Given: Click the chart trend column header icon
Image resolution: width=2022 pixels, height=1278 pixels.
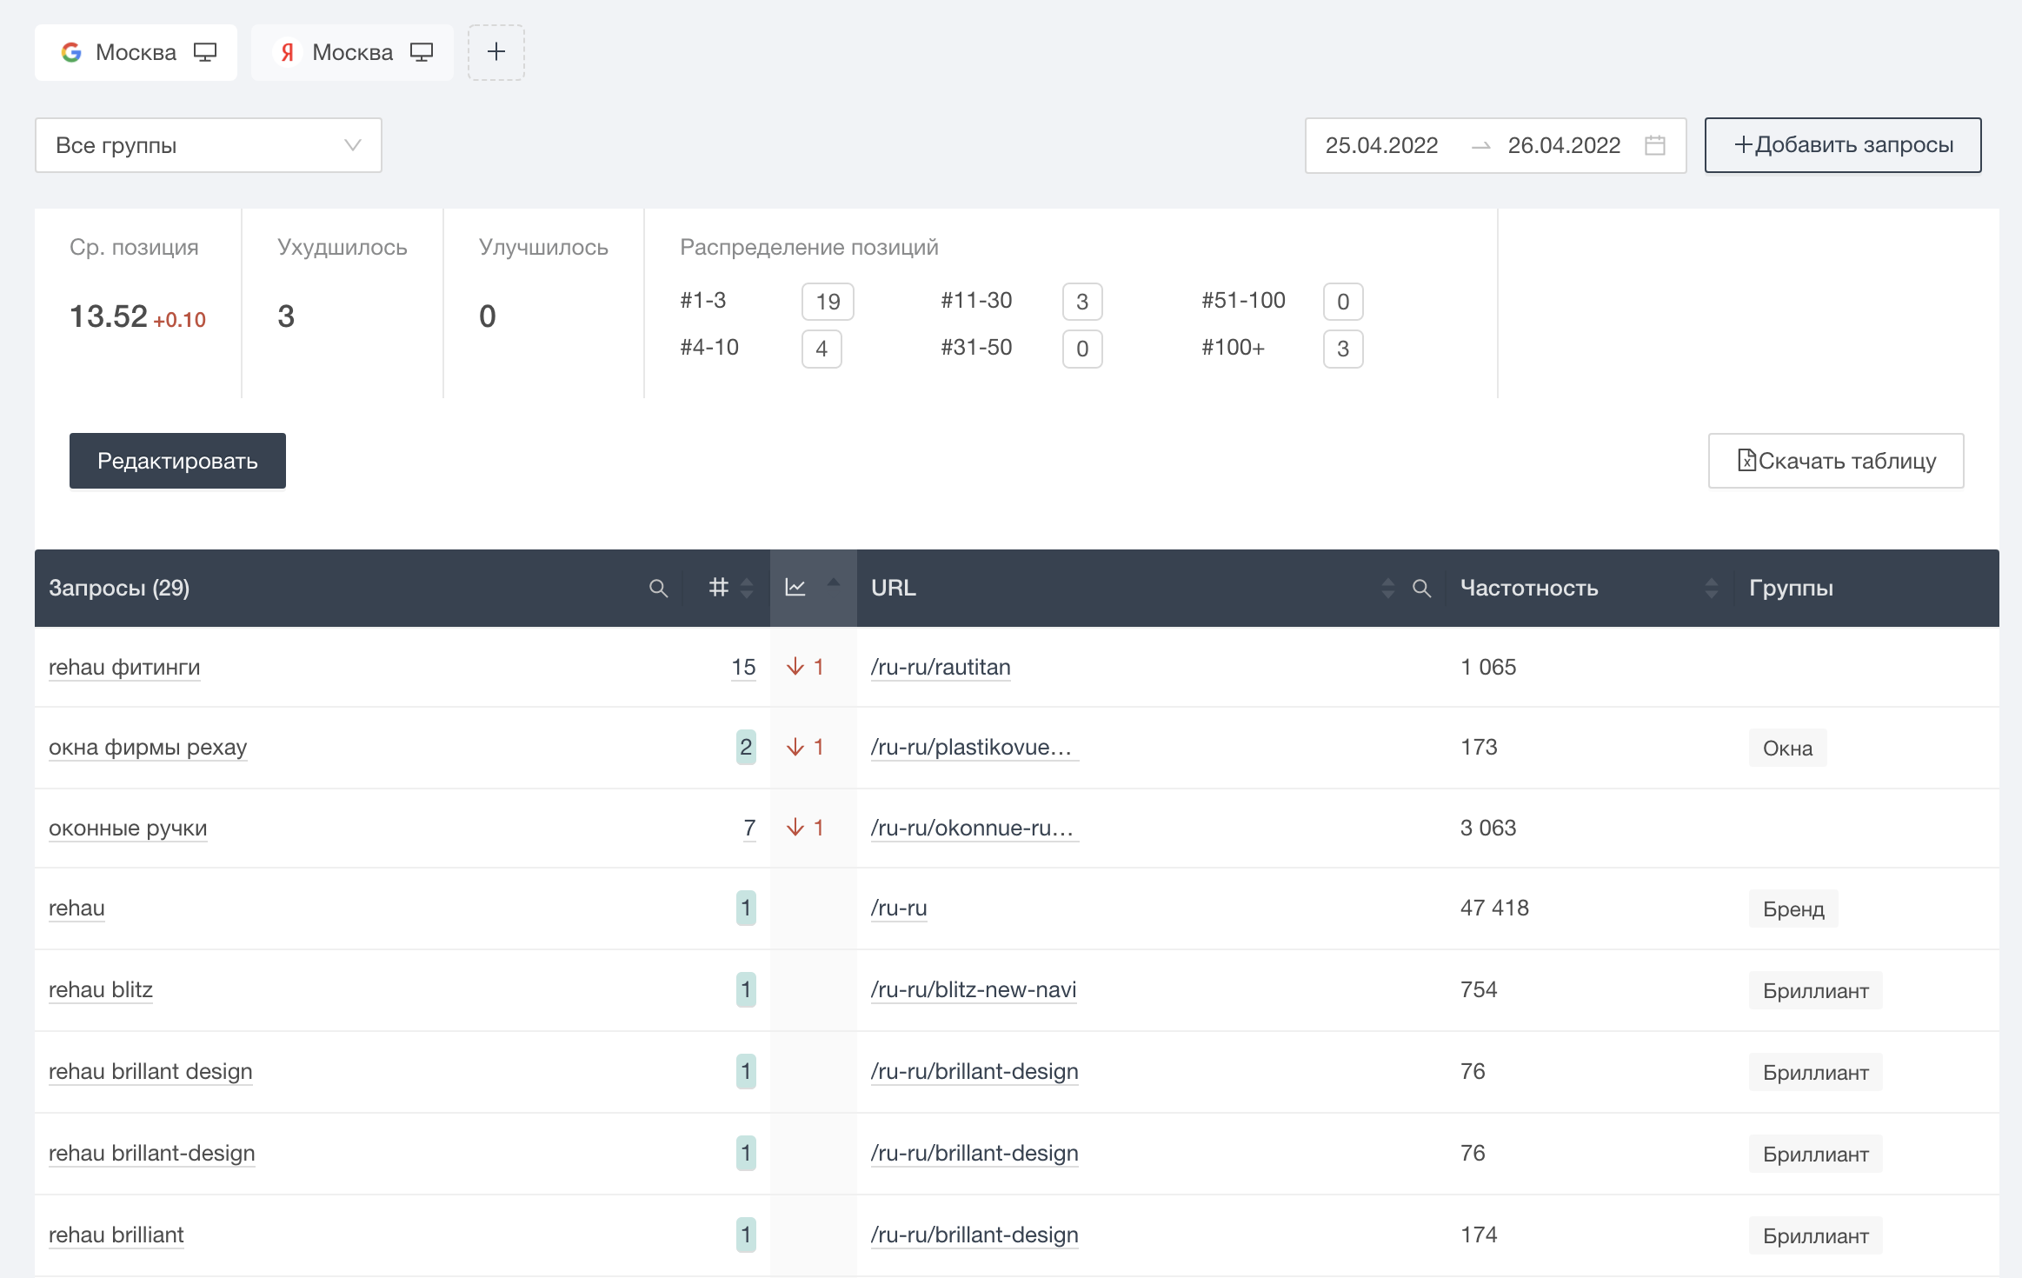Looking at the screenshot, I should tap(795, 588).
